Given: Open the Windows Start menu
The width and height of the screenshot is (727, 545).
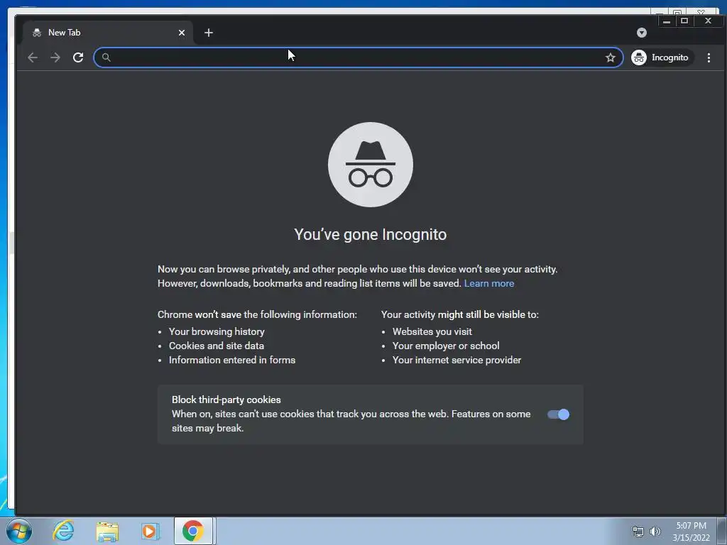Looking at the screenshot, I should coord(19,531).
